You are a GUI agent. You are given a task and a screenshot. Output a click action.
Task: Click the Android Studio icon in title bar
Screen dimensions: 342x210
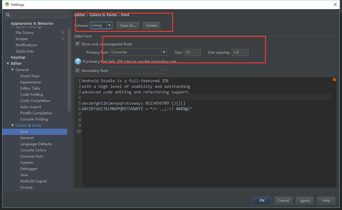tap(7, 4)
